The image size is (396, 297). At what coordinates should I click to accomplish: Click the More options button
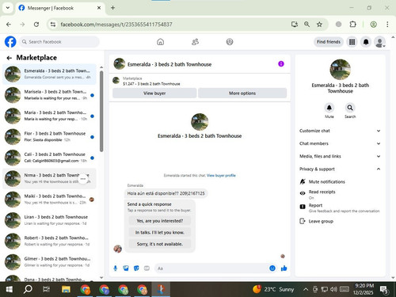coord(242,93)
